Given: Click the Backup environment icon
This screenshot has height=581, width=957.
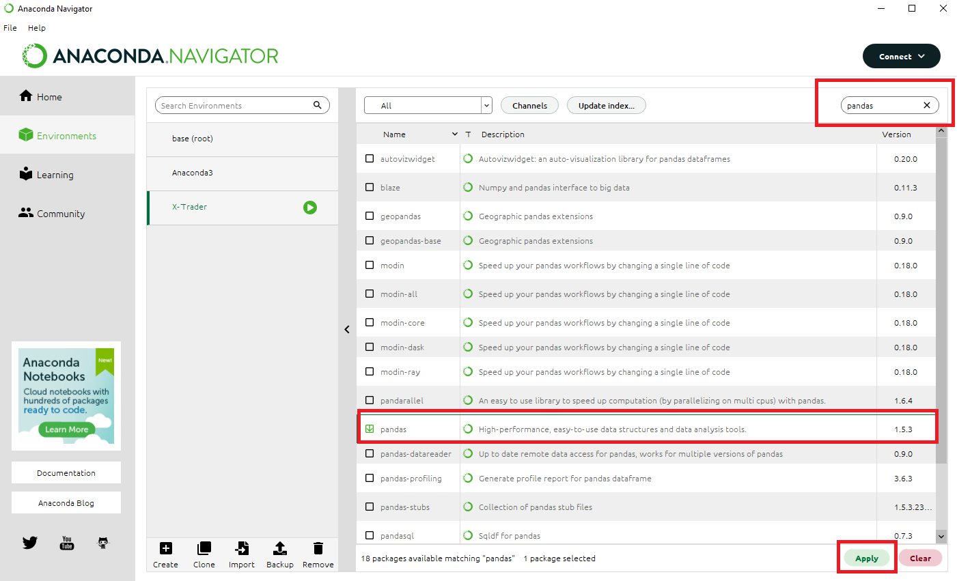Looking at the screenshot, I should (279, 548).
